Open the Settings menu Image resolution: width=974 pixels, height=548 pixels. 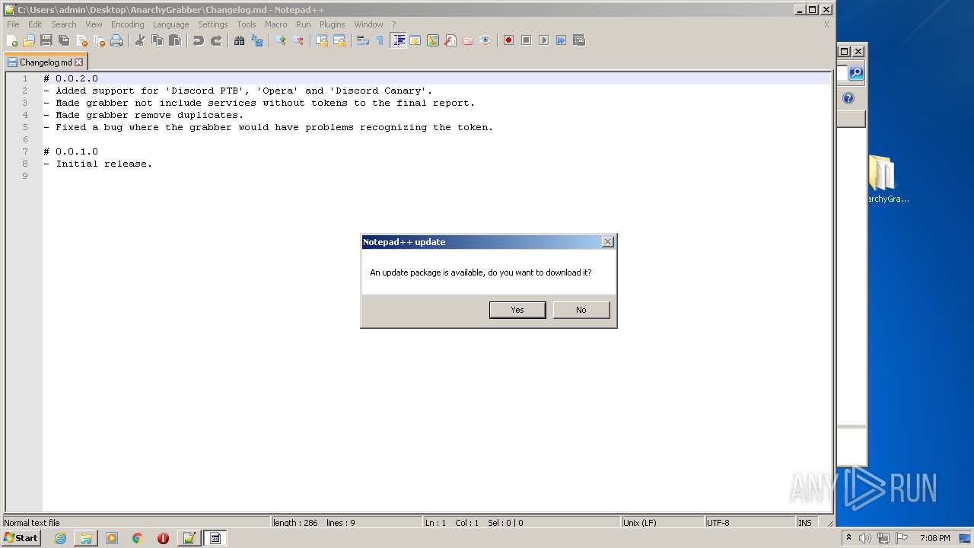coord(213,24)
